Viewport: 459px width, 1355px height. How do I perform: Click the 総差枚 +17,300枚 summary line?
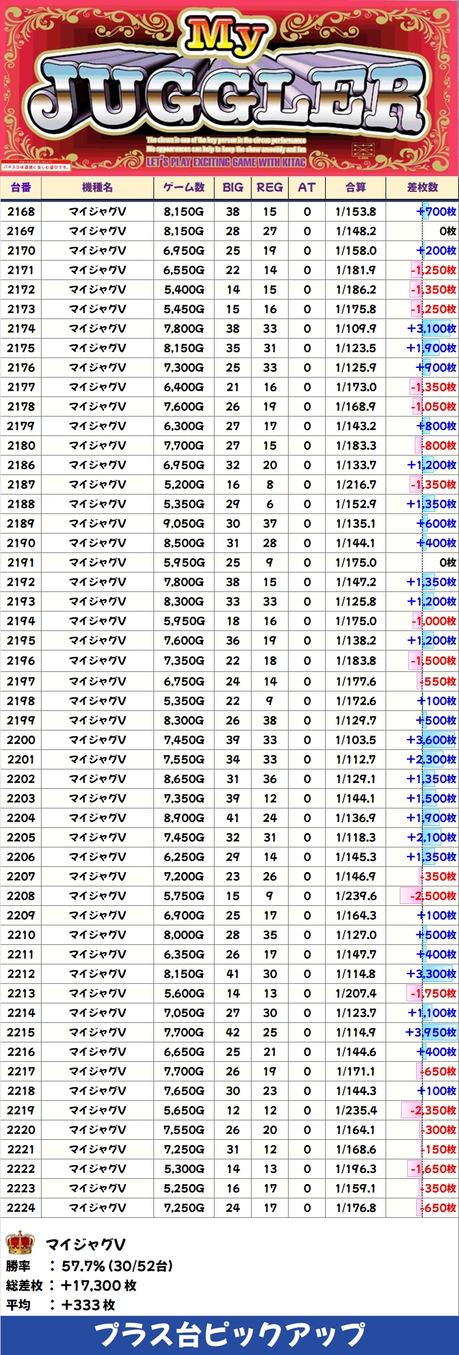click(71, 1285)
